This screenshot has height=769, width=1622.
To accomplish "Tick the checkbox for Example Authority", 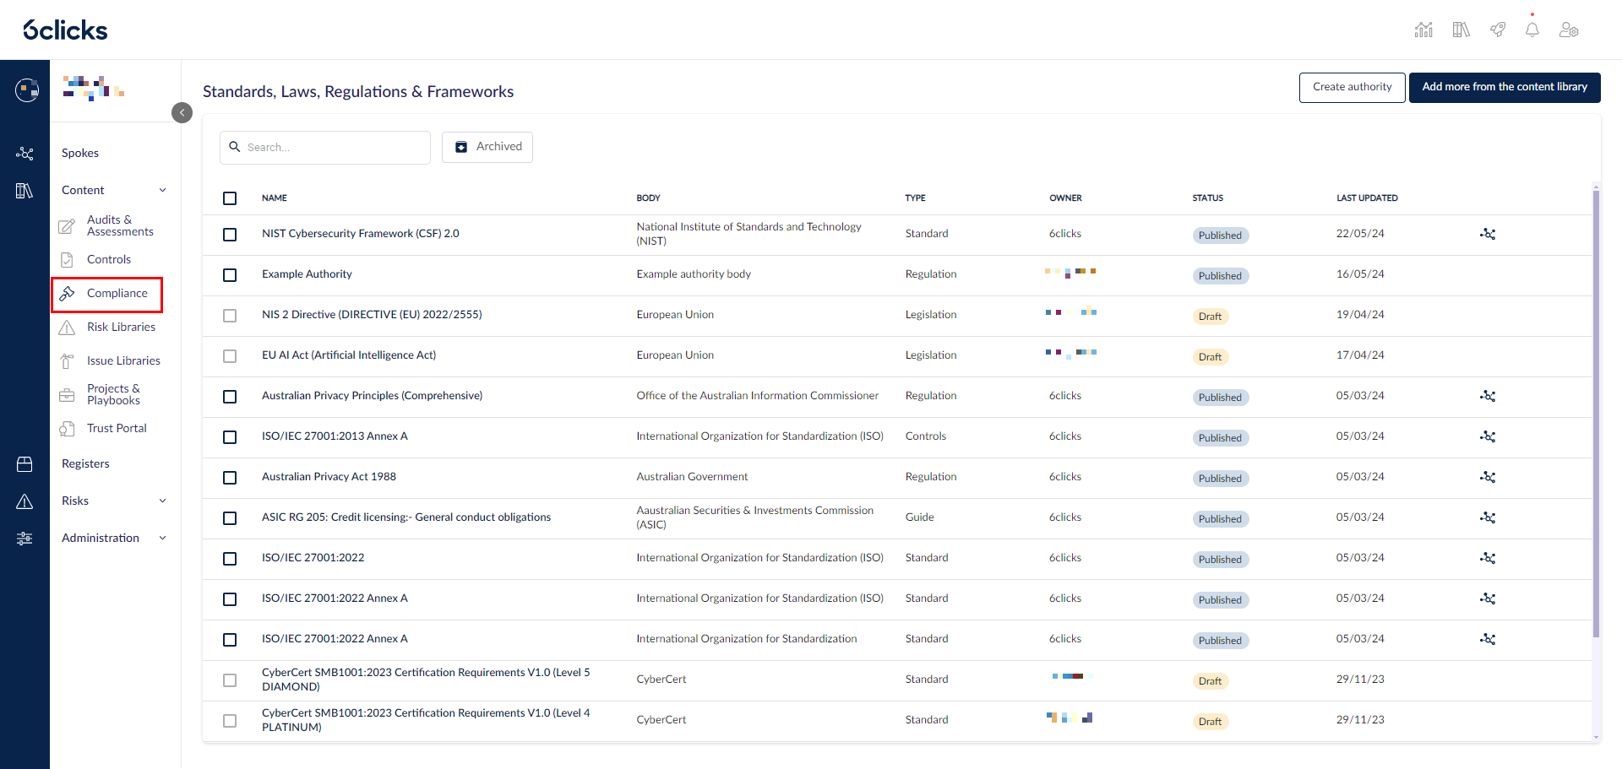I will tap(230, 275).
